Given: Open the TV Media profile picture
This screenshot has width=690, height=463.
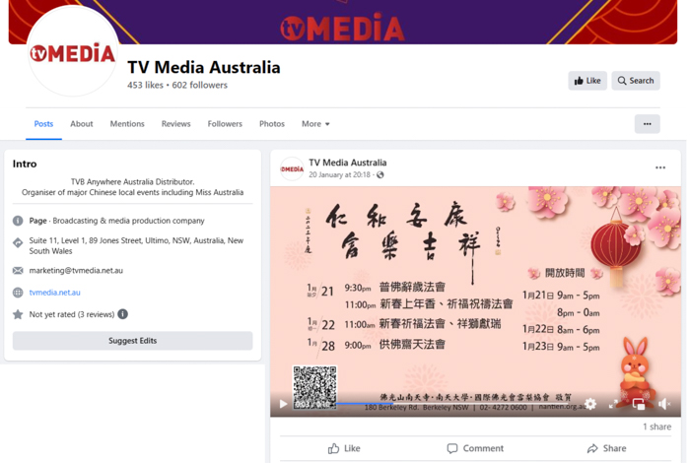Looking at the screenshot, I should tap(73, 53).
